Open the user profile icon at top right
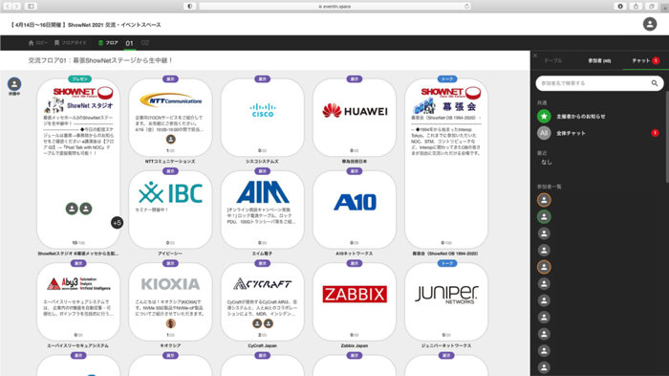Screen dimensions: 669x376 (650, 24)
